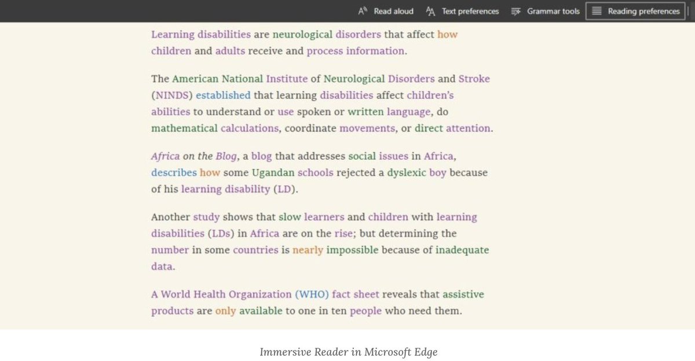Click the abbreviation '(NINDS)'
The height and width of the screenshot is (361, 695).
pyautogui.click(x=172, y=95)
